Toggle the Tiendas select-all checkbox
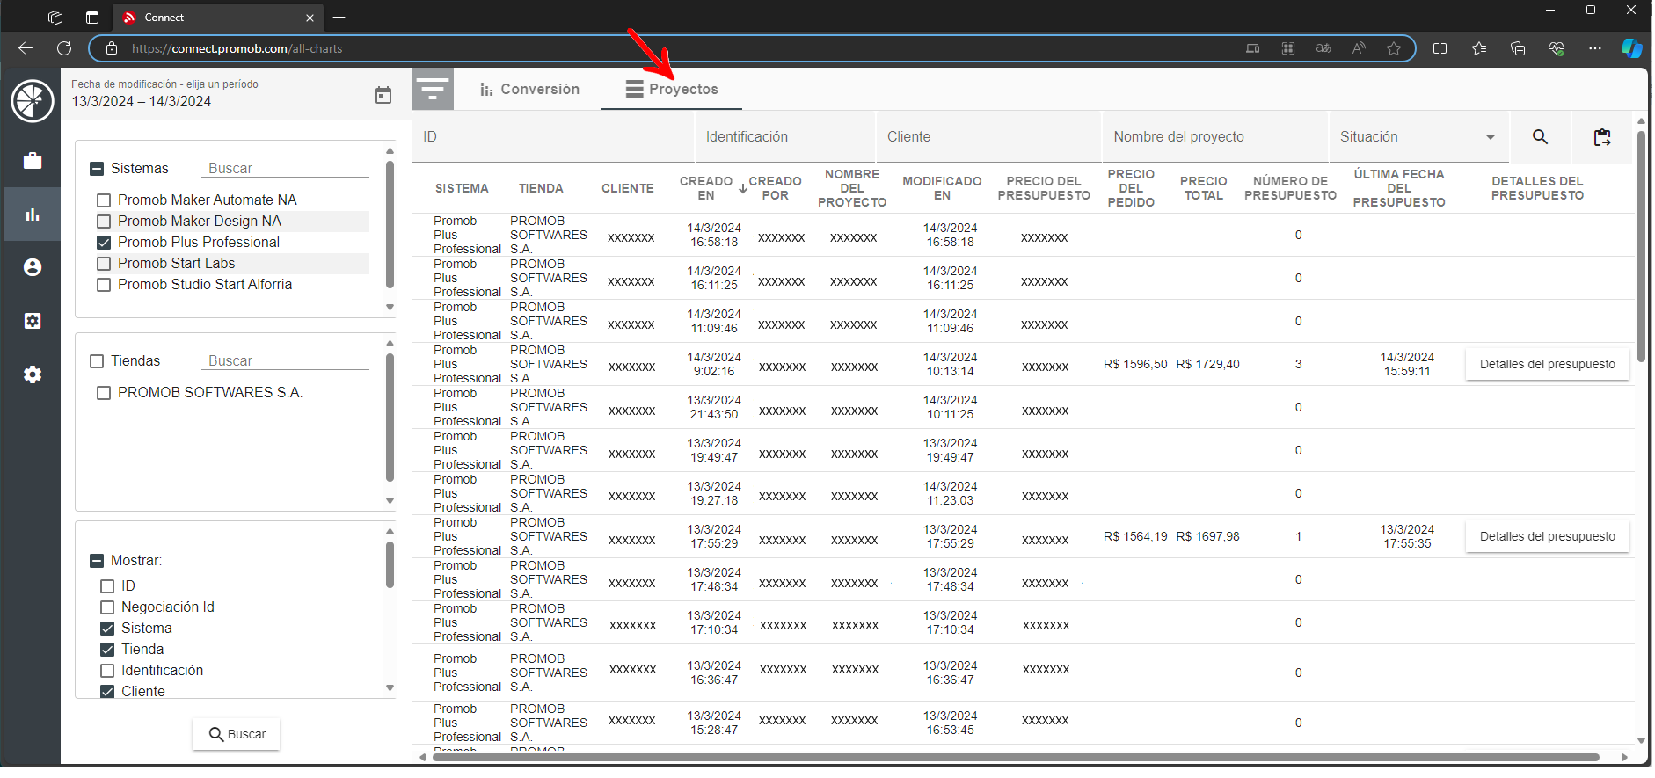 point(97,361)
